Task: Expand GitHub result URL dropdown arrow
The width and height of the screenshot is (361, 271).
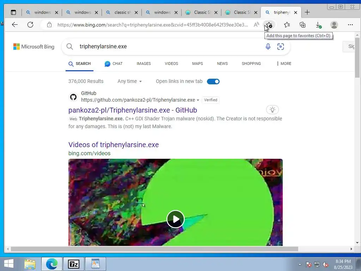Action: coord(198,100)
